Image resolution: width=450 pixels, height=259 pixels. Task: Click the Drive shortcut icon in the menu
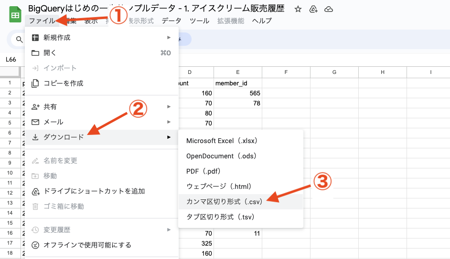35,191
